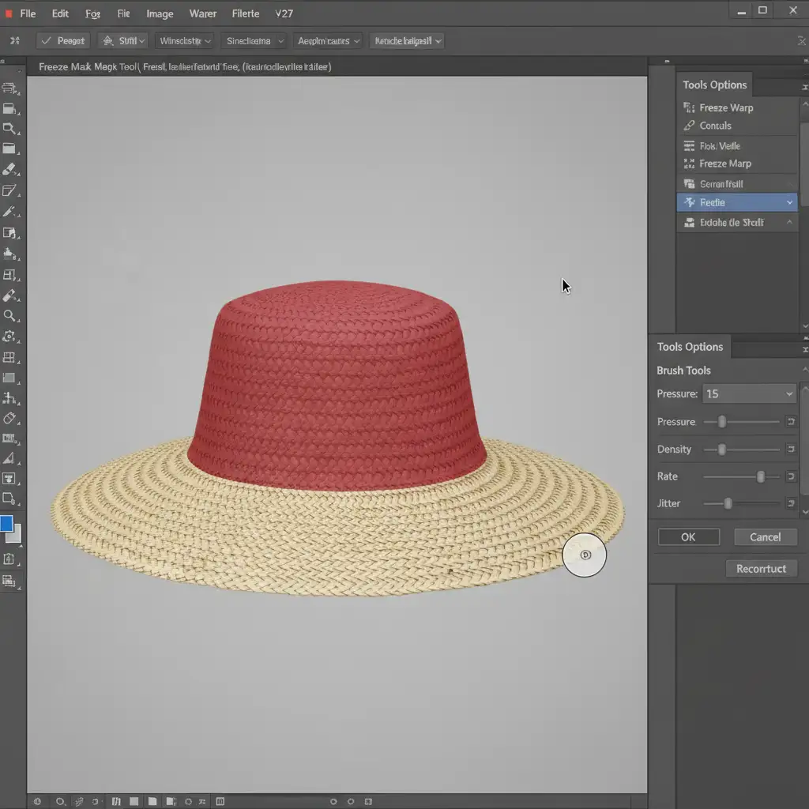Screen dimensions: 809x809
Task: Click the Rate slider handle
Action: 761,476
